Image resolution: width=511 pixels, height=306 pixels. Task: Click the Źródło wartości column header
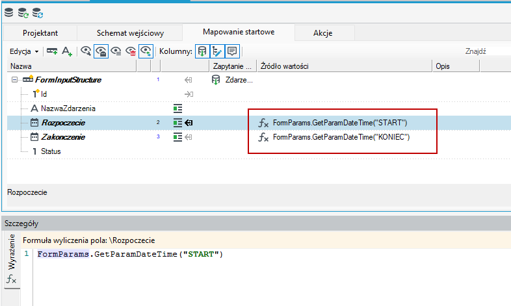(x=345, y=66)
